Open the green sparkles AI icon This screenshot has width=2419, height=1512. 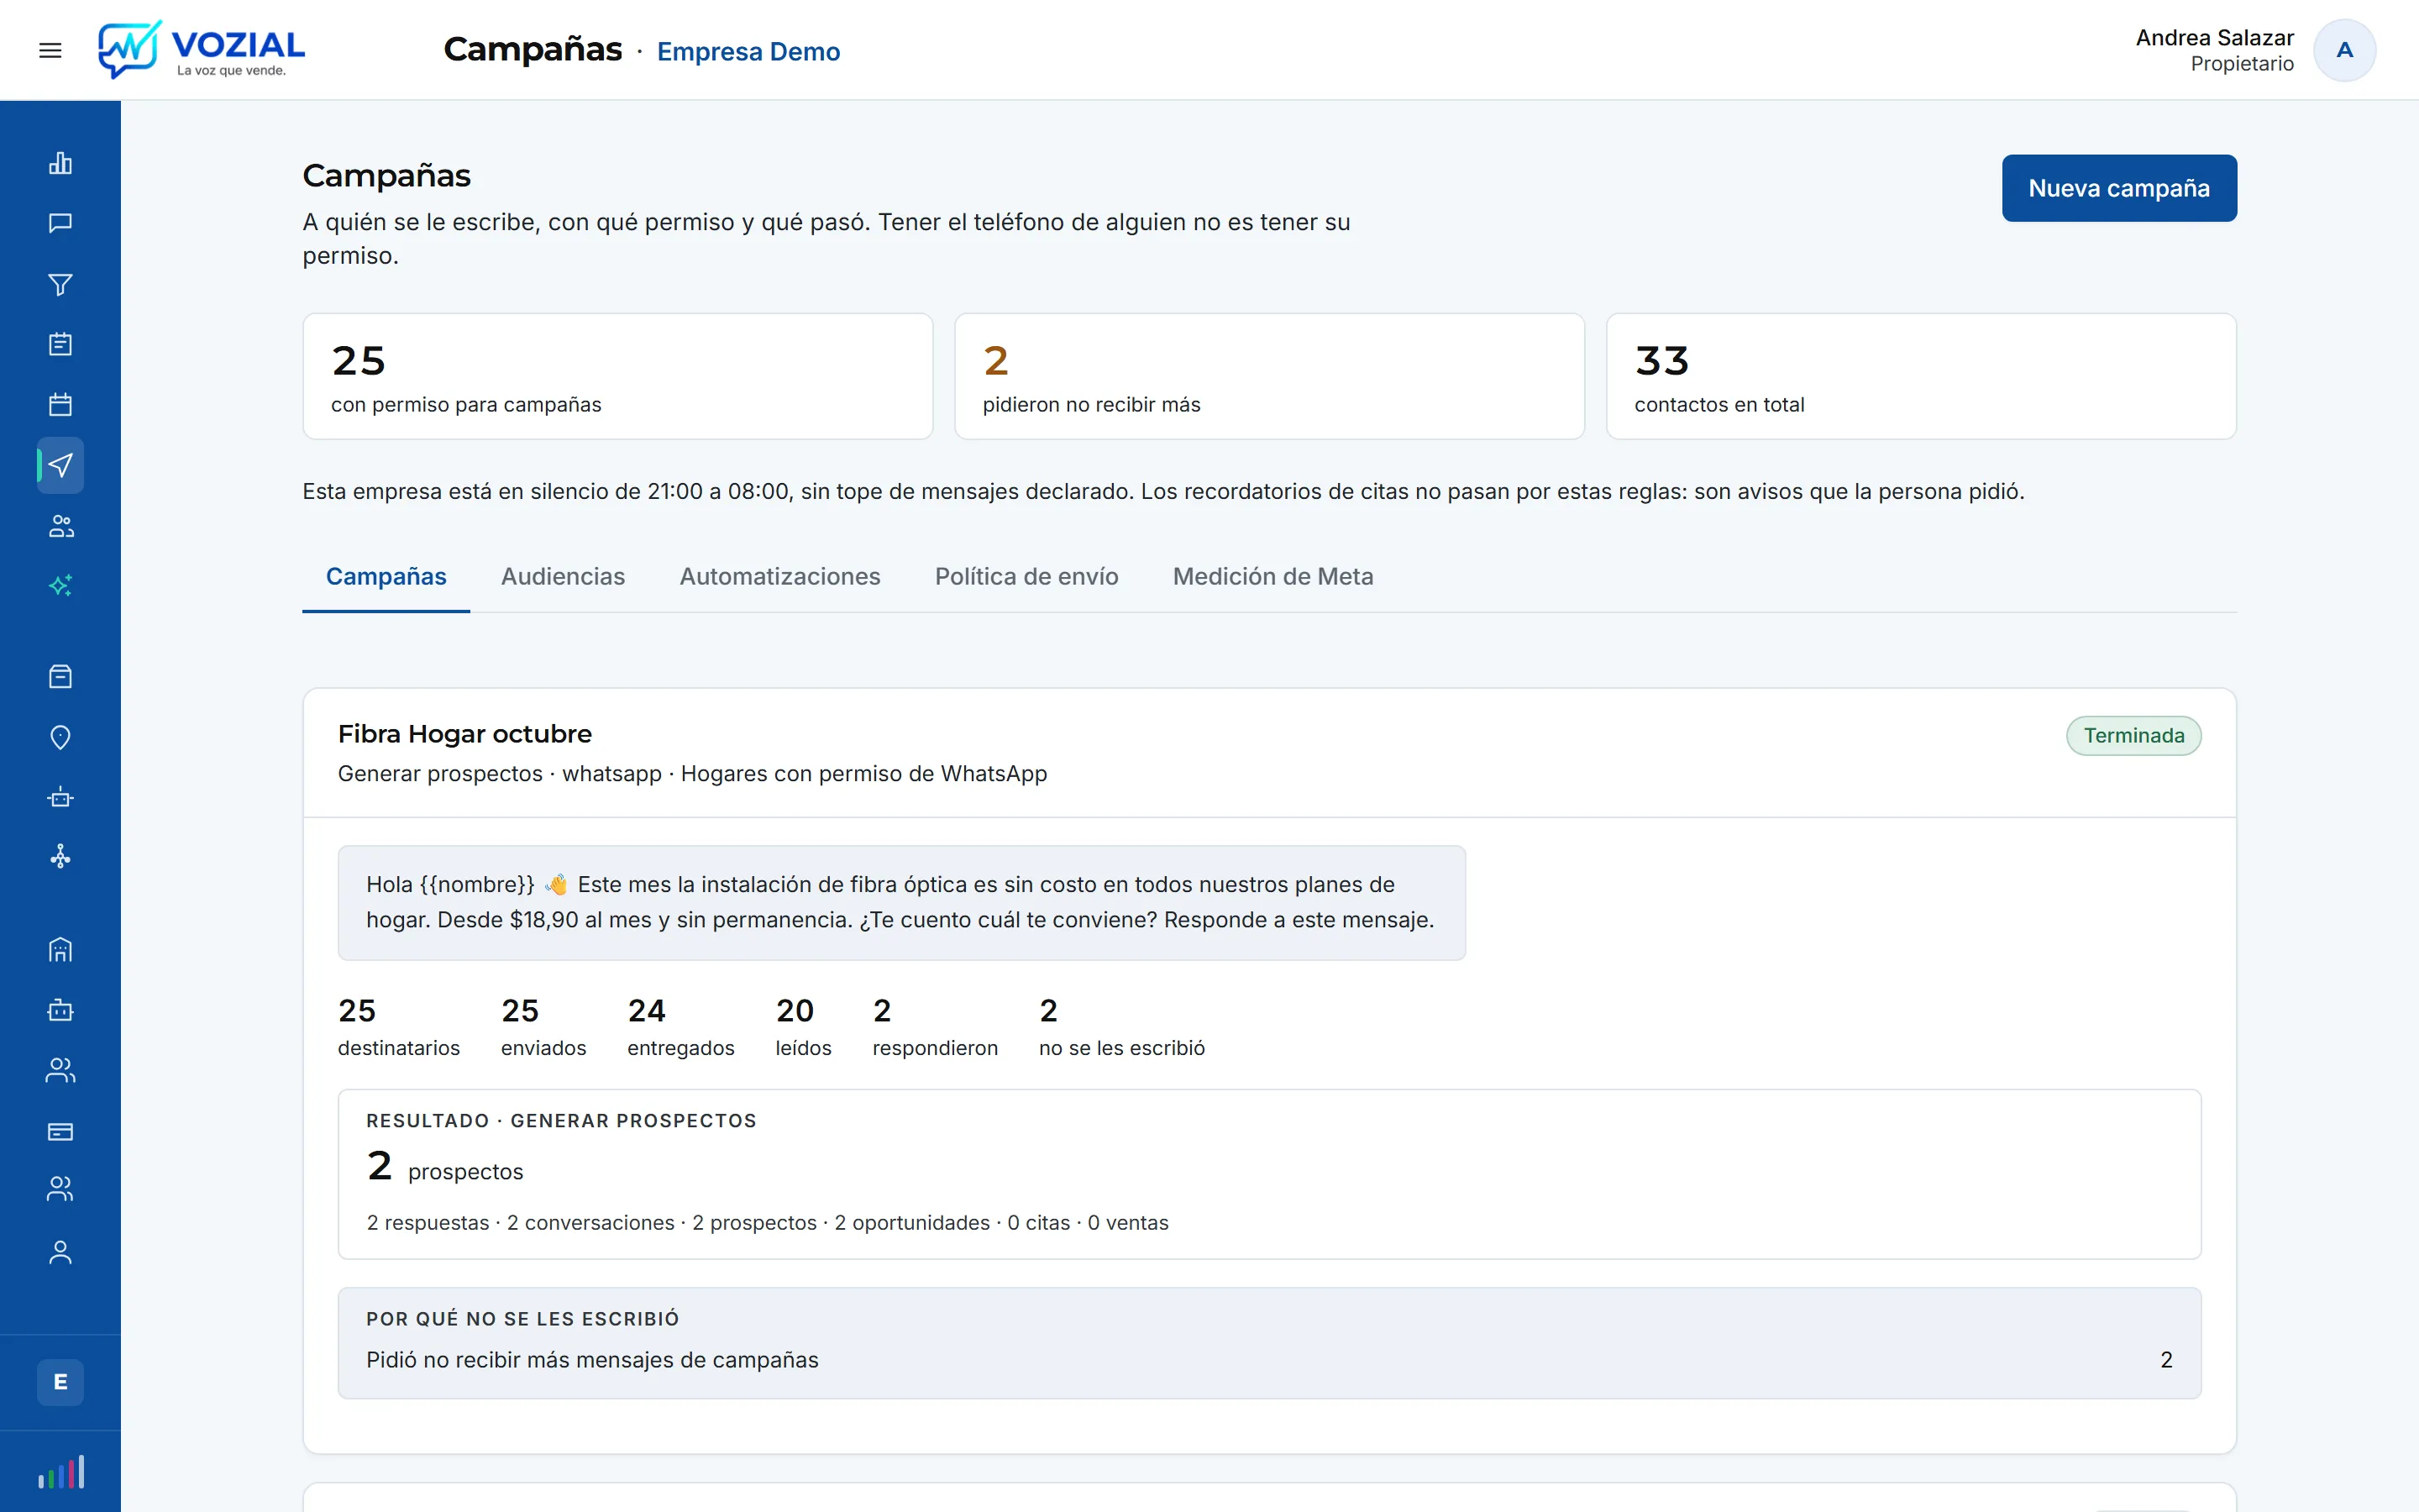60,586
